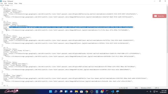Open WhatsApp with the notification badge

(102, 91)
